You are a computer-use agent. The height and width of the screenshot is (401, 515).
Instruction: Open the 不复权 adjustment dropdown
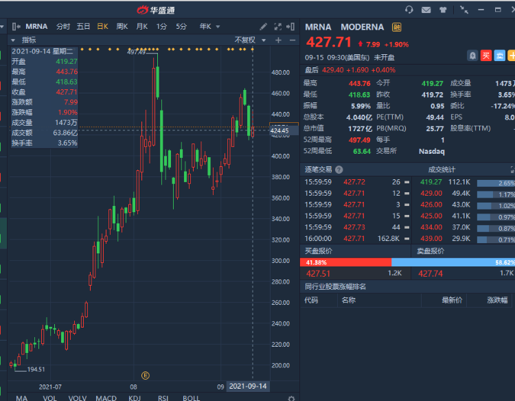250,40
